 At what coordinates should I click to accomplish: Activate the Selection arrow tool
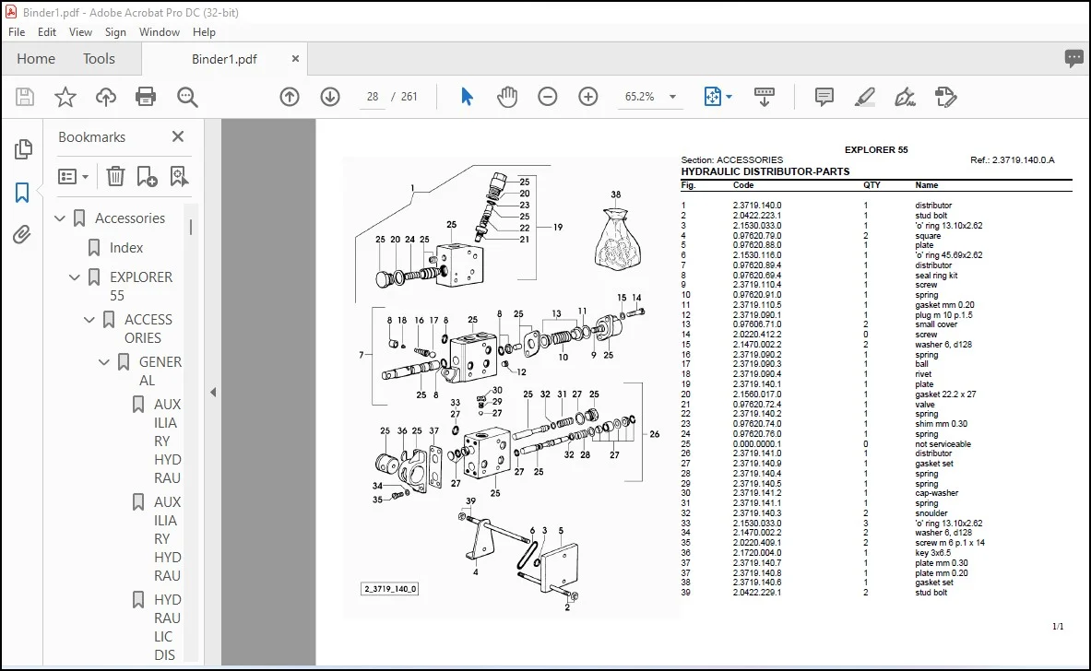[467, 97]
